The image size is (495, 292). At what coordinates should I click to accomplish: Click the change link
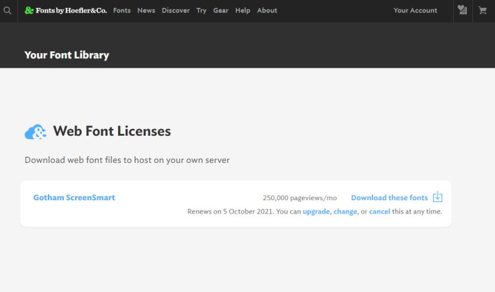(345, 212)
